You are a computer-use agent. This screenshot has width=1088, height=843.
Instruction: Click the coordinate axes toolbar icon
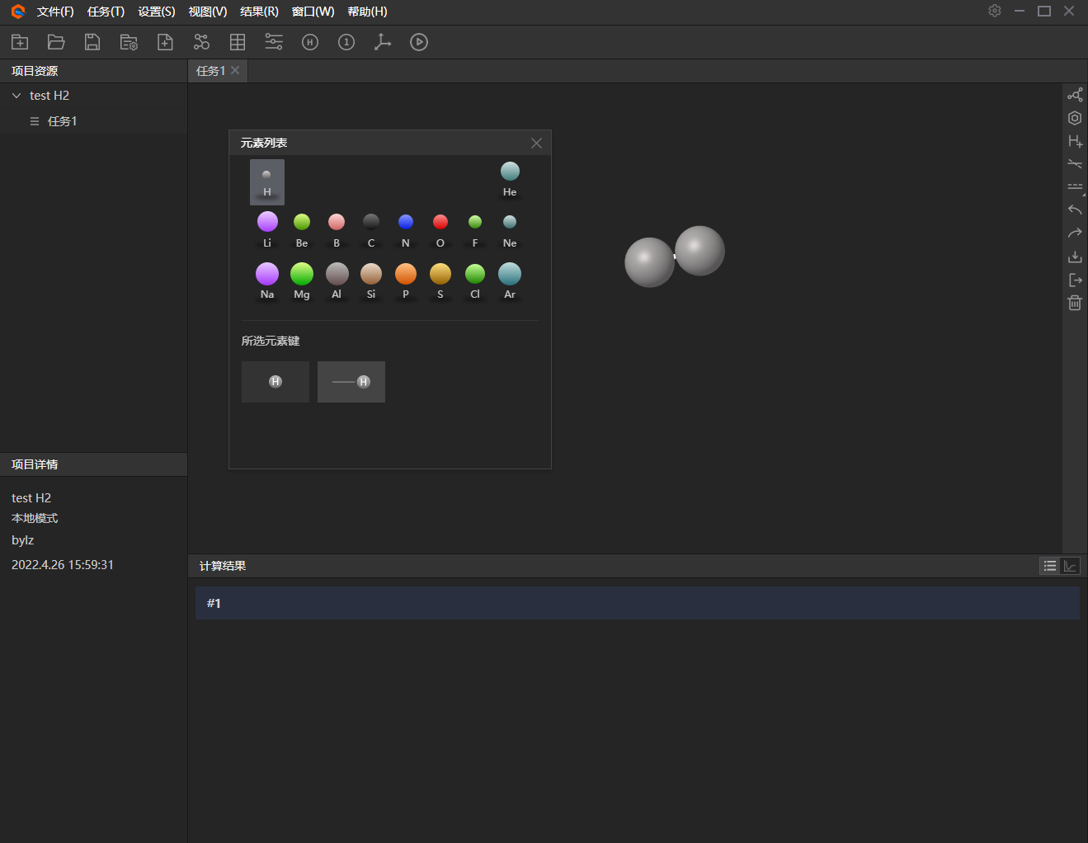tap(383, 42)
